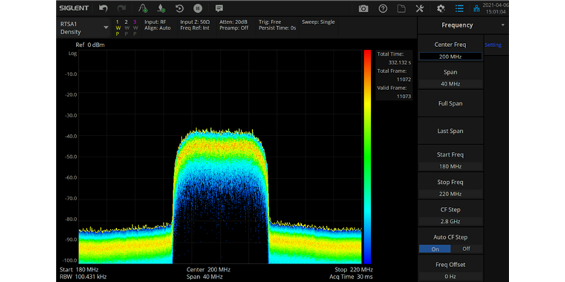Click the redo arrow icon
565x282 pixels.
pyautogui.click(x=122, y=8)
